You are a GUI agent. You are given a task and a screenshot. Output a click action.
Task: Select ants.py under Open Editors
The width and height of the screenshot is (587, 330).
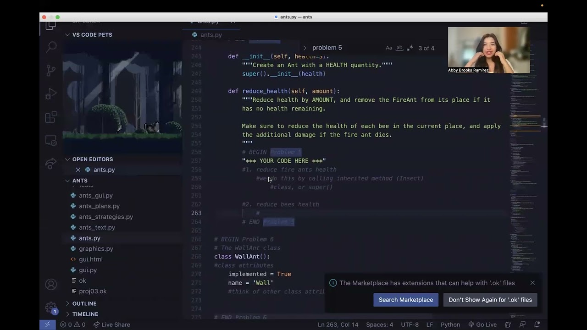(x=104, y=170)
